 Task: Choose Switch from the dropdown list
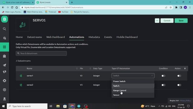pyautogui.click(x=133, y=86)
